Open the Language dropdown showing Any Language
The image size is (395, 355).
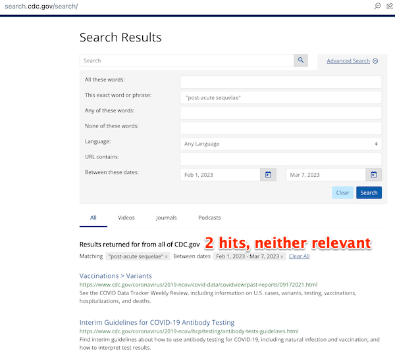coord(281,144)
